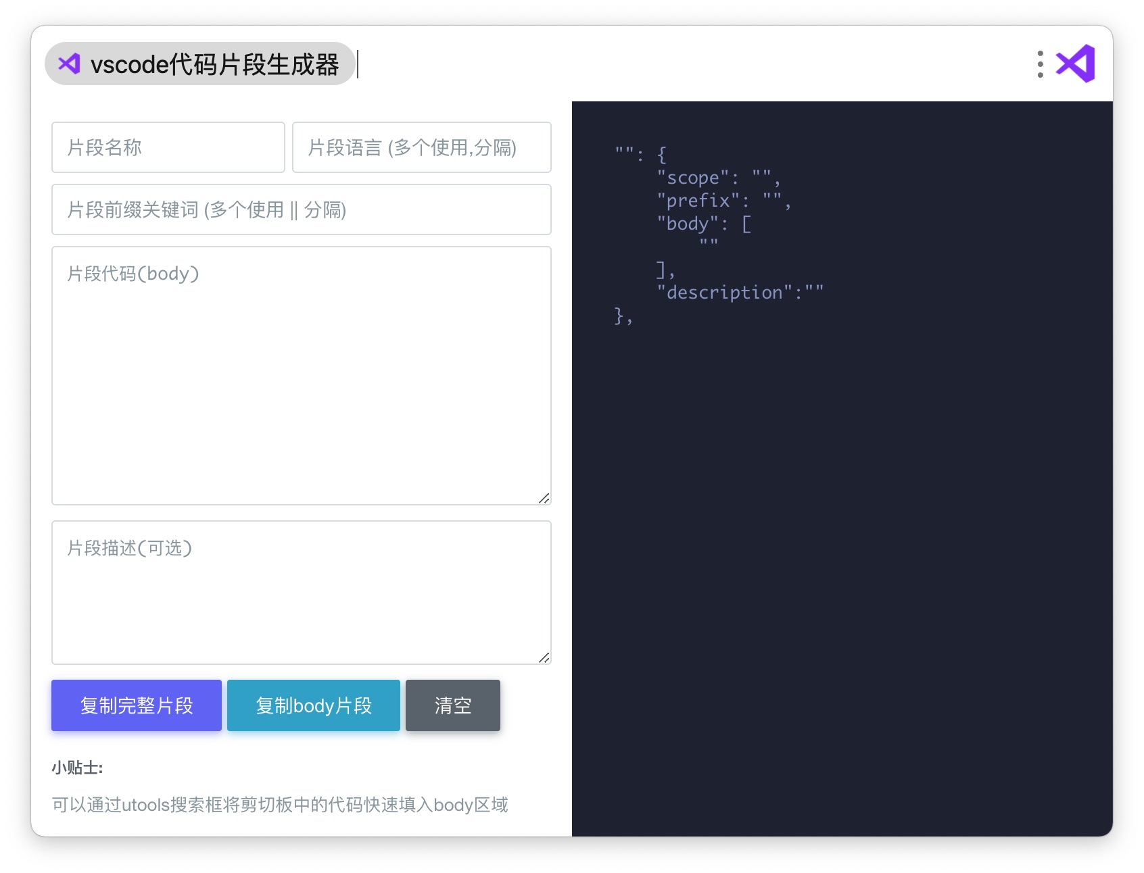Click the 小贴士 heading
The height and width of the screenshot is (873, 1144).
(x=77, y=768)
